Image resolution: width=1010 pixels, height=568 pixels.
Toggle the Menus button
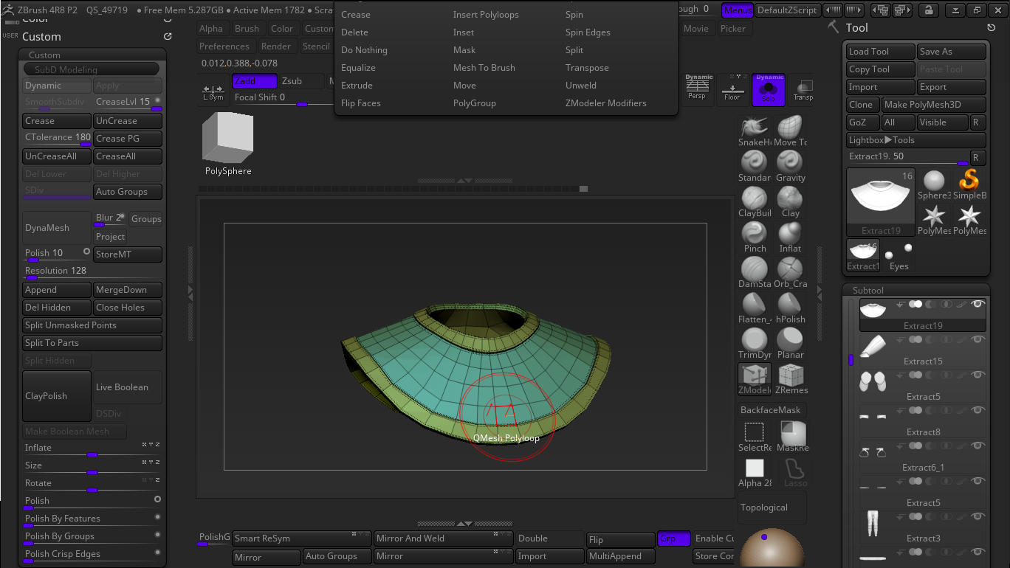coord(738,10)
